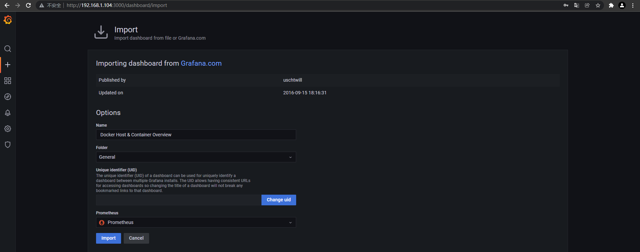This screenshot has width=640, height=252.
Task: Open the Configuration gear icon
Action: pos(8,129)
